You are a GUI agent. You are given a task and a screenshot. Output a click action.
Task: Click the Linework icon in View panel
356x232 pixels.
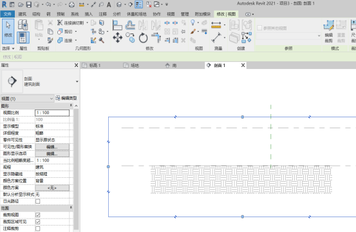[204, 32]
